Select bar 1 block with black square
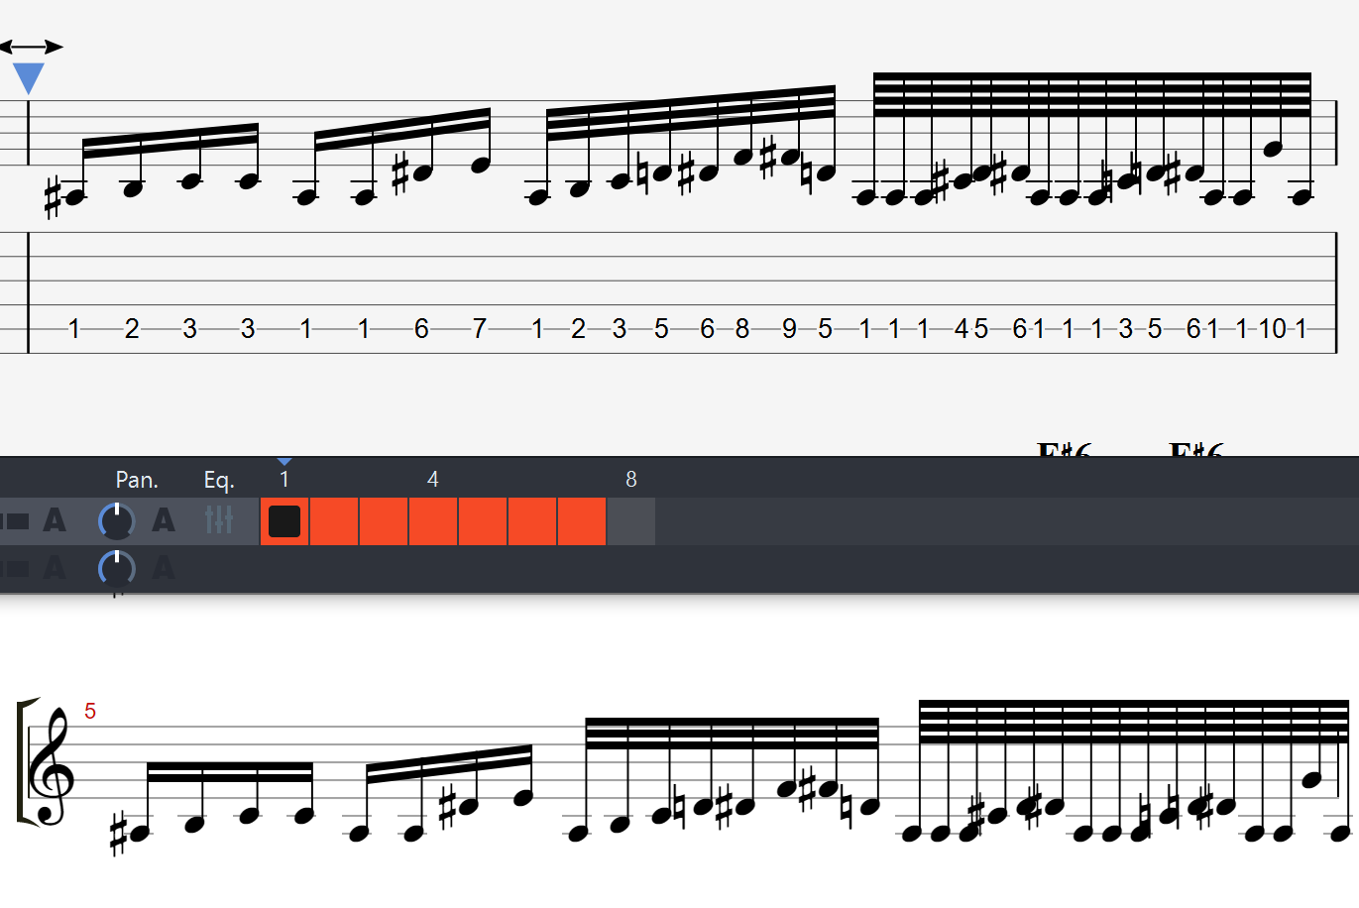This screenshot has height=908, width=1359. (x=284, y=521)
